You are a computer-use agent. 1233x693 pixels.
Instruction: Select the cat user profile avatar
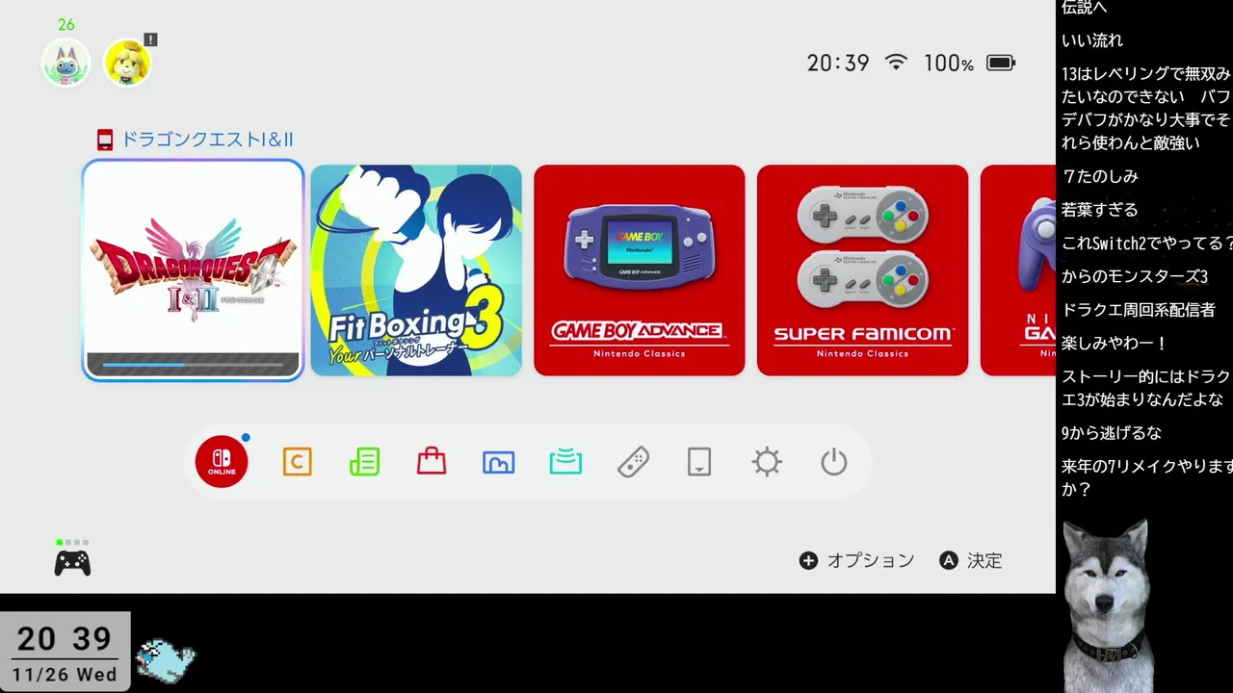[66, 63]
